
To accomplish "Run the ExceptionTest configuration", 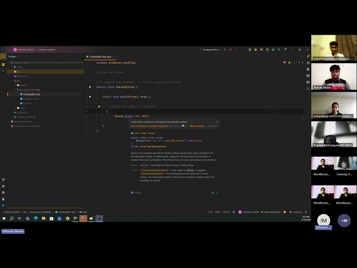I will 225,50.
